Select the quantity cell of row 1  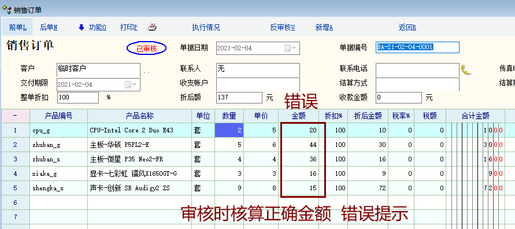(229, 130)
